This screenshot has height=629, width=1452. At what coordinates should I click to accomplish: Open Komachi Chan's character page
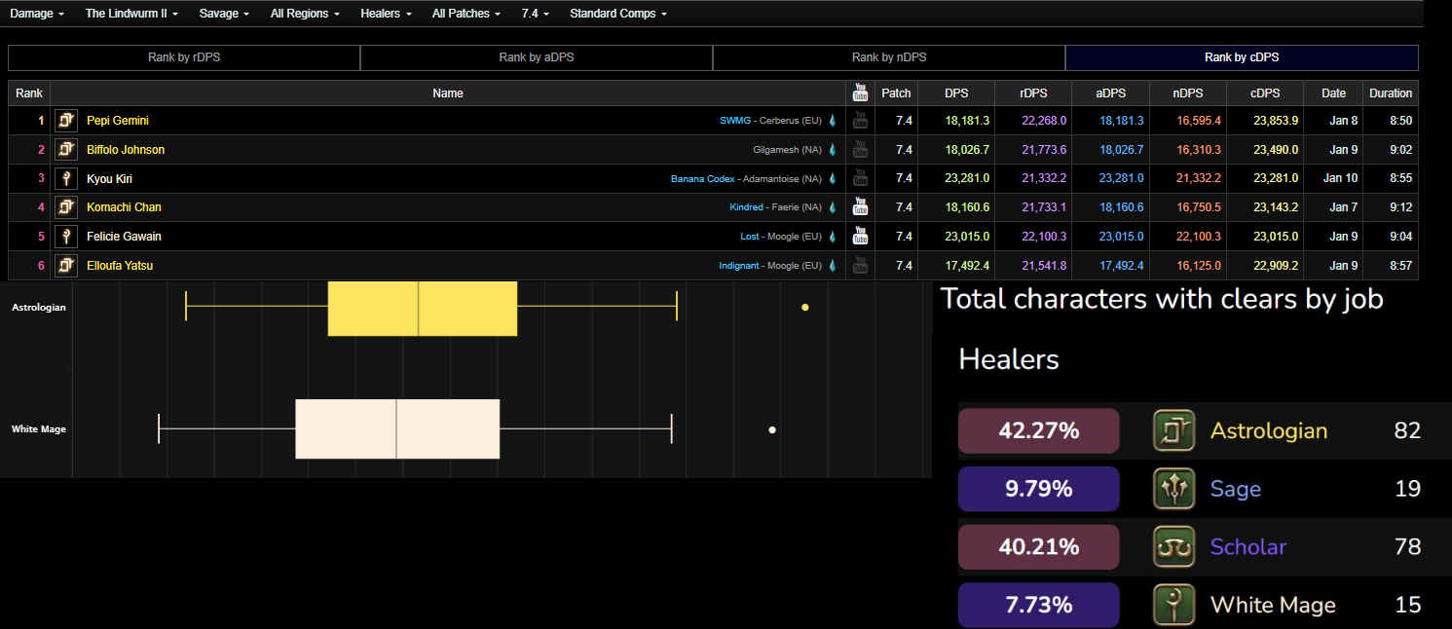click(124, 207)
